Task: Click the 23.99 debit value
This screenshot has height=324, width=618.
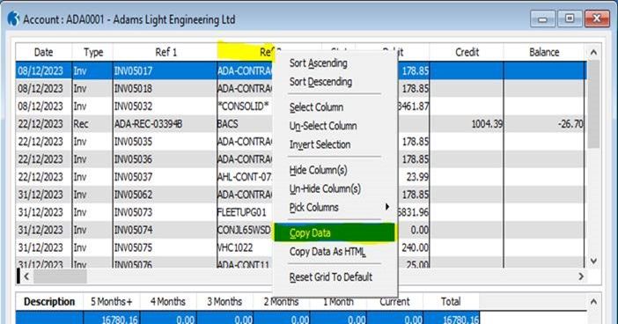Action: [417, 177]
